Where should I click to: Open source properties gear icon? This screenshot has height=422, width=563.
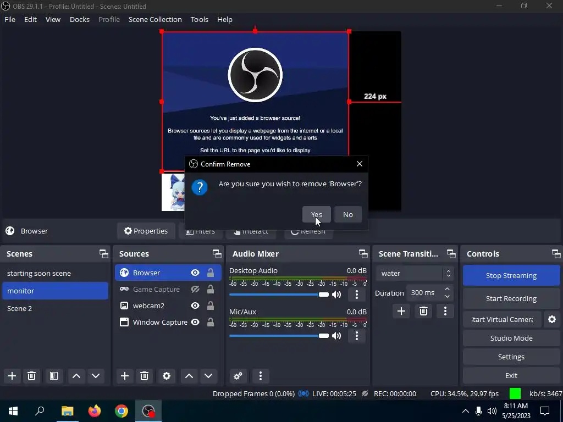[x=166, y=376]
